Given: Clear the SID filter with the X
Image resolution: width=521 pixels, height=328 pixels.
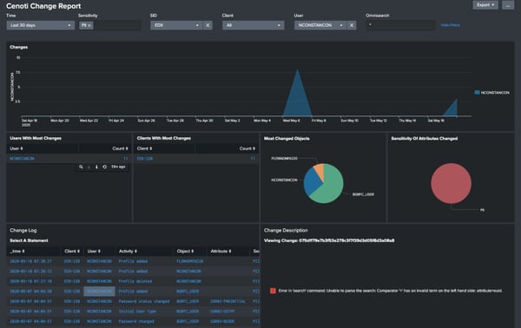Looking at the screenshot, I should pyautogui.click(x=208, y=25).
